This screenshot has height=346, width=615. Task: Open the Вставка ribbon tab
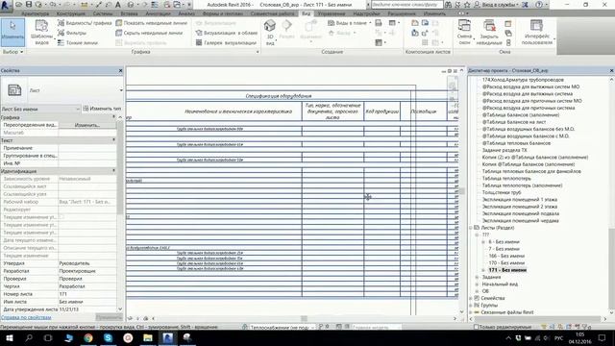pos(129,13)
